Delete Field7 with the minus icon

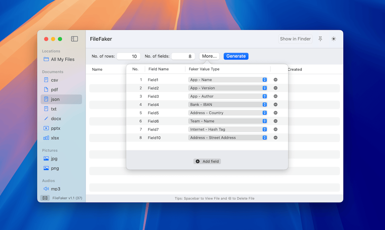(275, 129)
